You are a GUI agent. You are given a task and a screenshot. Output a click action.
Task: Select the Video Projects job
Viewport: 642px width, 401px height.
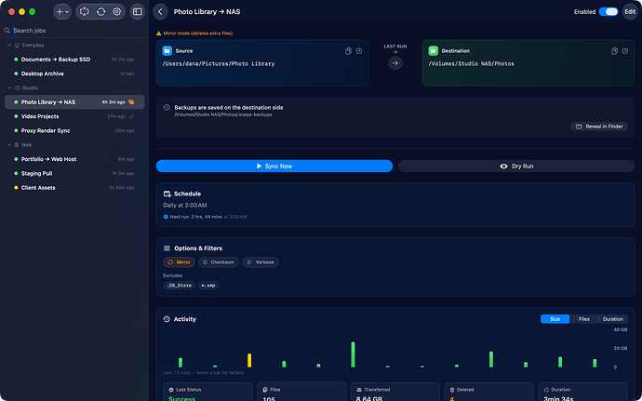[x=74, y=116]
